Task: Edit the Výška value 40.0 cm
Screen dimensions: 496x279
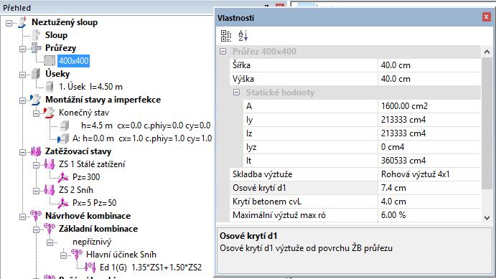Action: point(429,79)
